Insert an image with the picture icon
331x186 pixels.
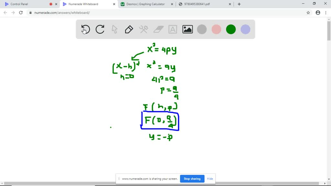pos(187,29)
